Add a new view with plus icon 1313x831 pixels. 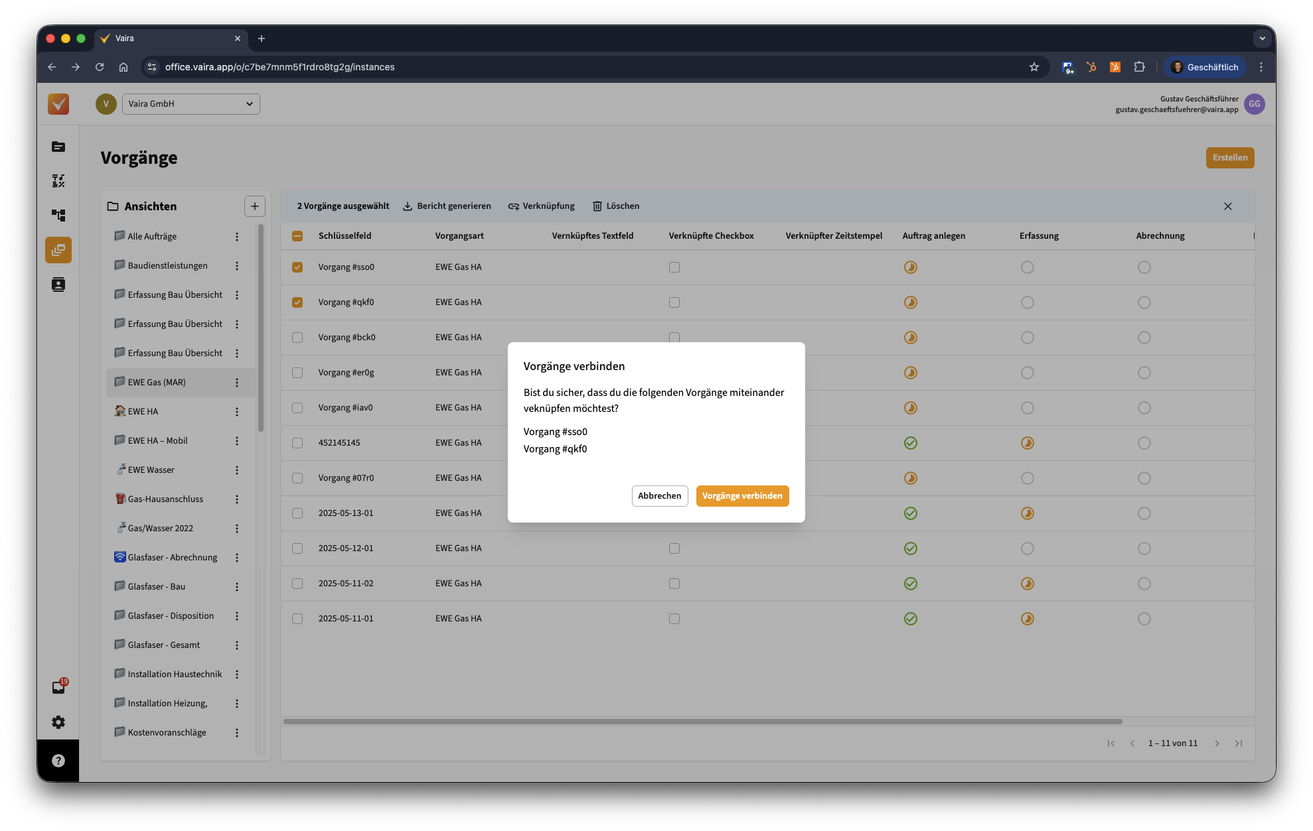[x=254, y=206]
